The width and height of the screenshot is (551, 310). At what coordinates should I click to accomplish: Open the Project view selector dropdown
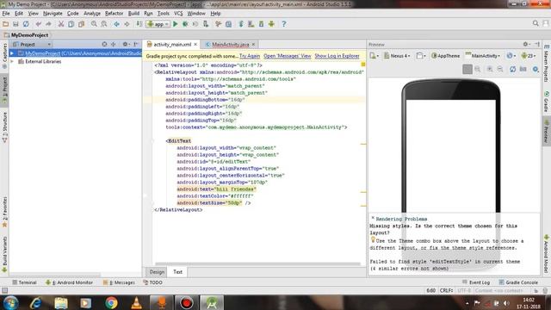(32, 44)
